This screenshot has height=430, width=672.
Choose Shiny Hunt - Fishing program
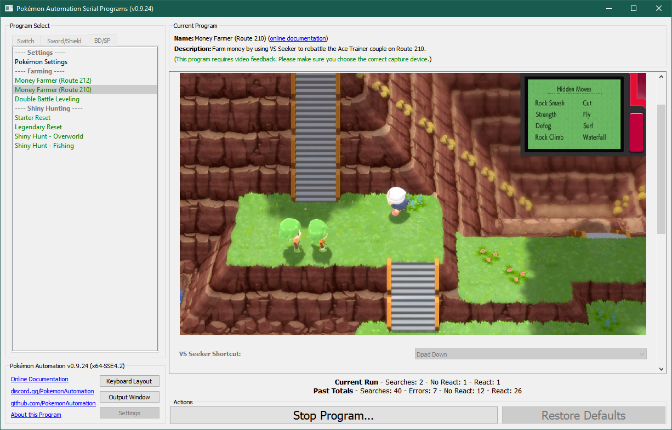click(x=44, y=146)
